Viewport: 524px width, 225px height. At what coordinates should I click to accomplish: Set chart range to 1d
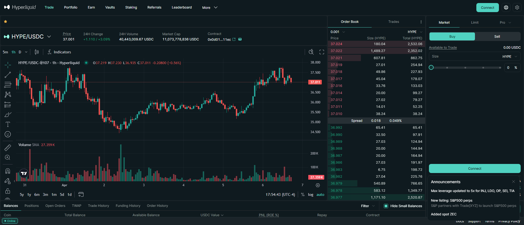tap(69, 194)
